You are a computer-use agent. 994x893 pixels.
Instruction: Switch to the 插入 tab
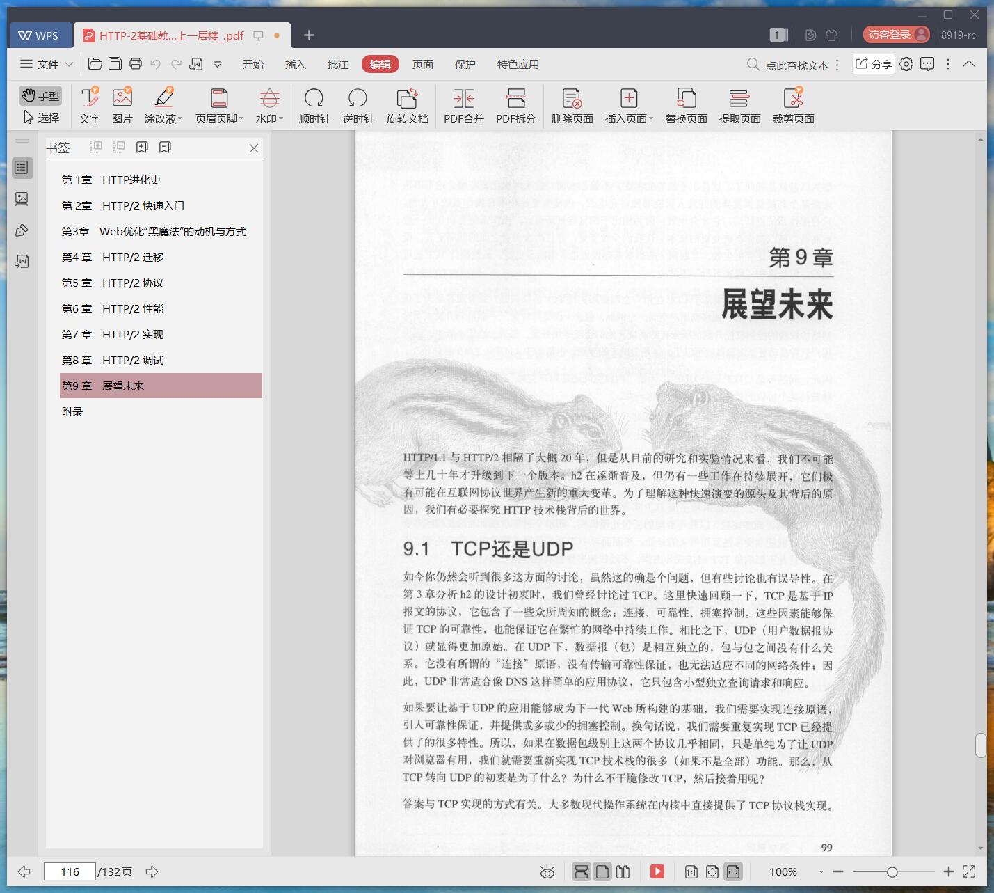(x=296, y=64)
